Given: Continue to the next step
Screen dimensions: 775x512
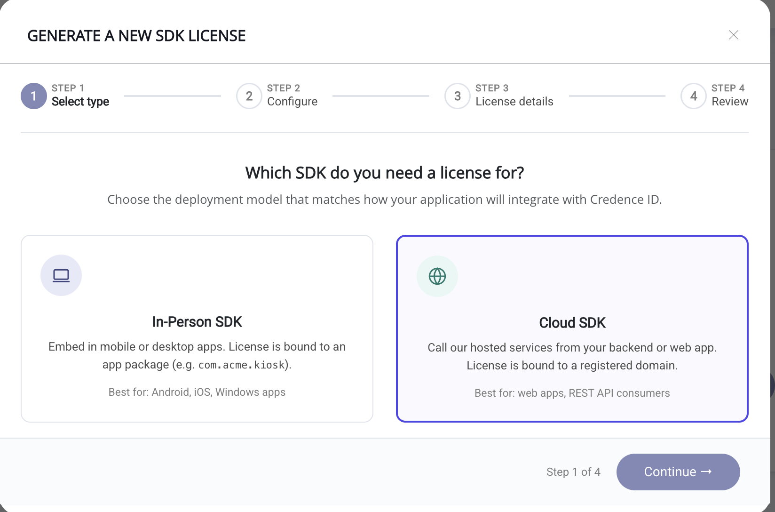Looking at the screenshot, I should tap(678, 472).
